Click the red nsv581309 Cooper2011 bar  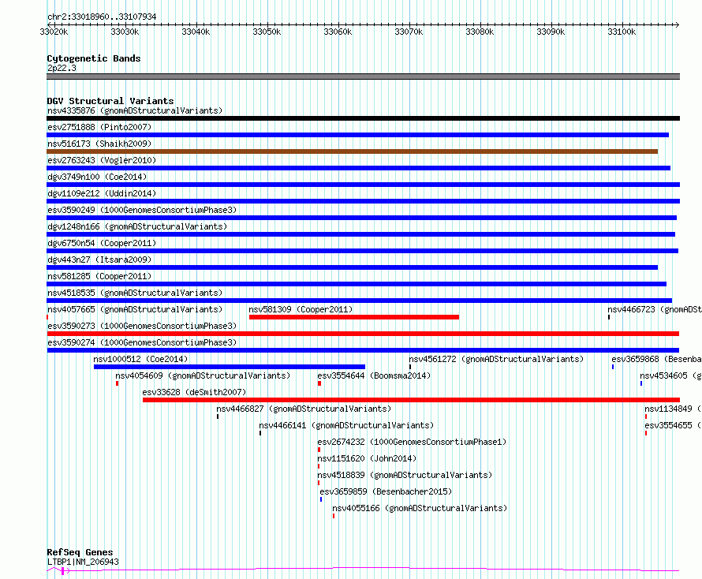pyautogui.click(x=354, y=317)
